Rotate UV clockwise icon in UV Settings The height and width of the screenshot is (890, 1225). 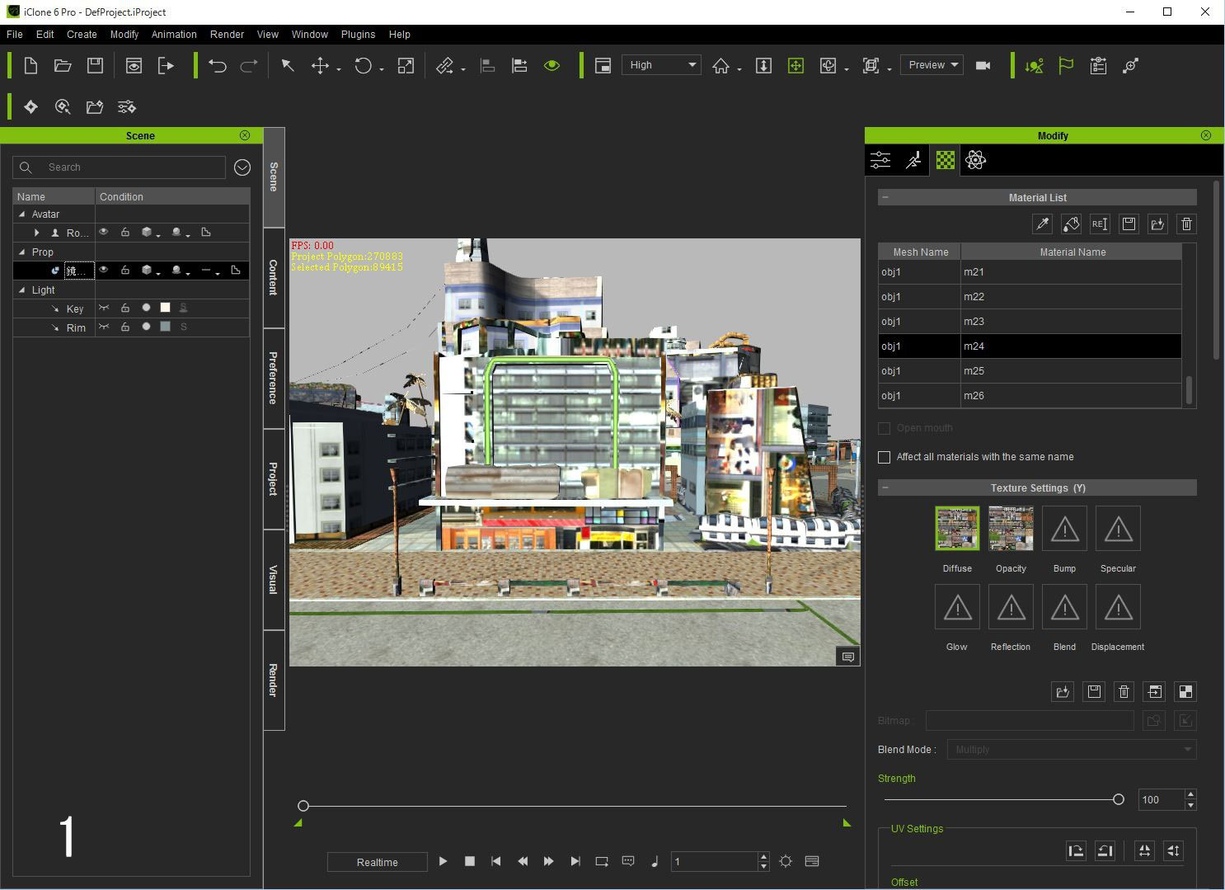pos(1076,851)
